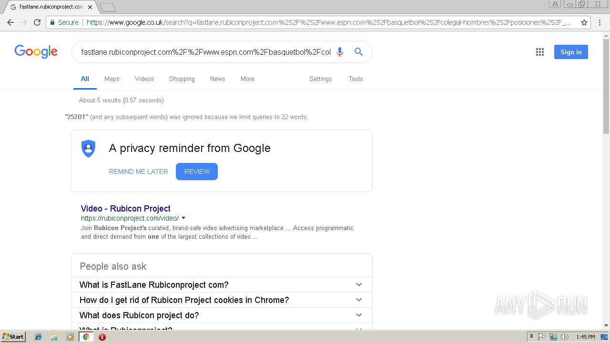Screen dimensions: 610x343
Task: Click the blue search magnifier icon
Action: (x=359, y=52)
